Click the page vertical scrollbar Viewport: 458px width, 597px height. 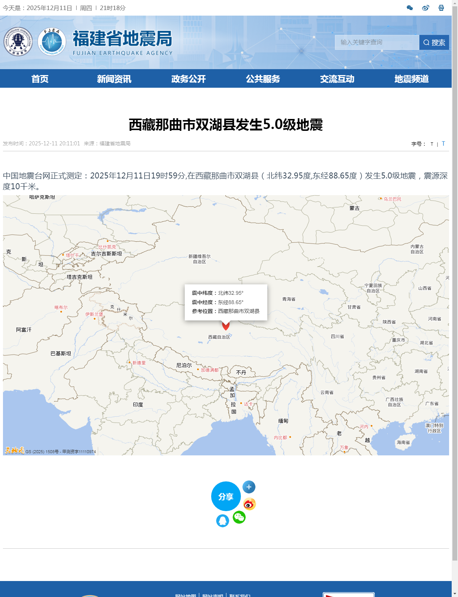tap(455, 283)
